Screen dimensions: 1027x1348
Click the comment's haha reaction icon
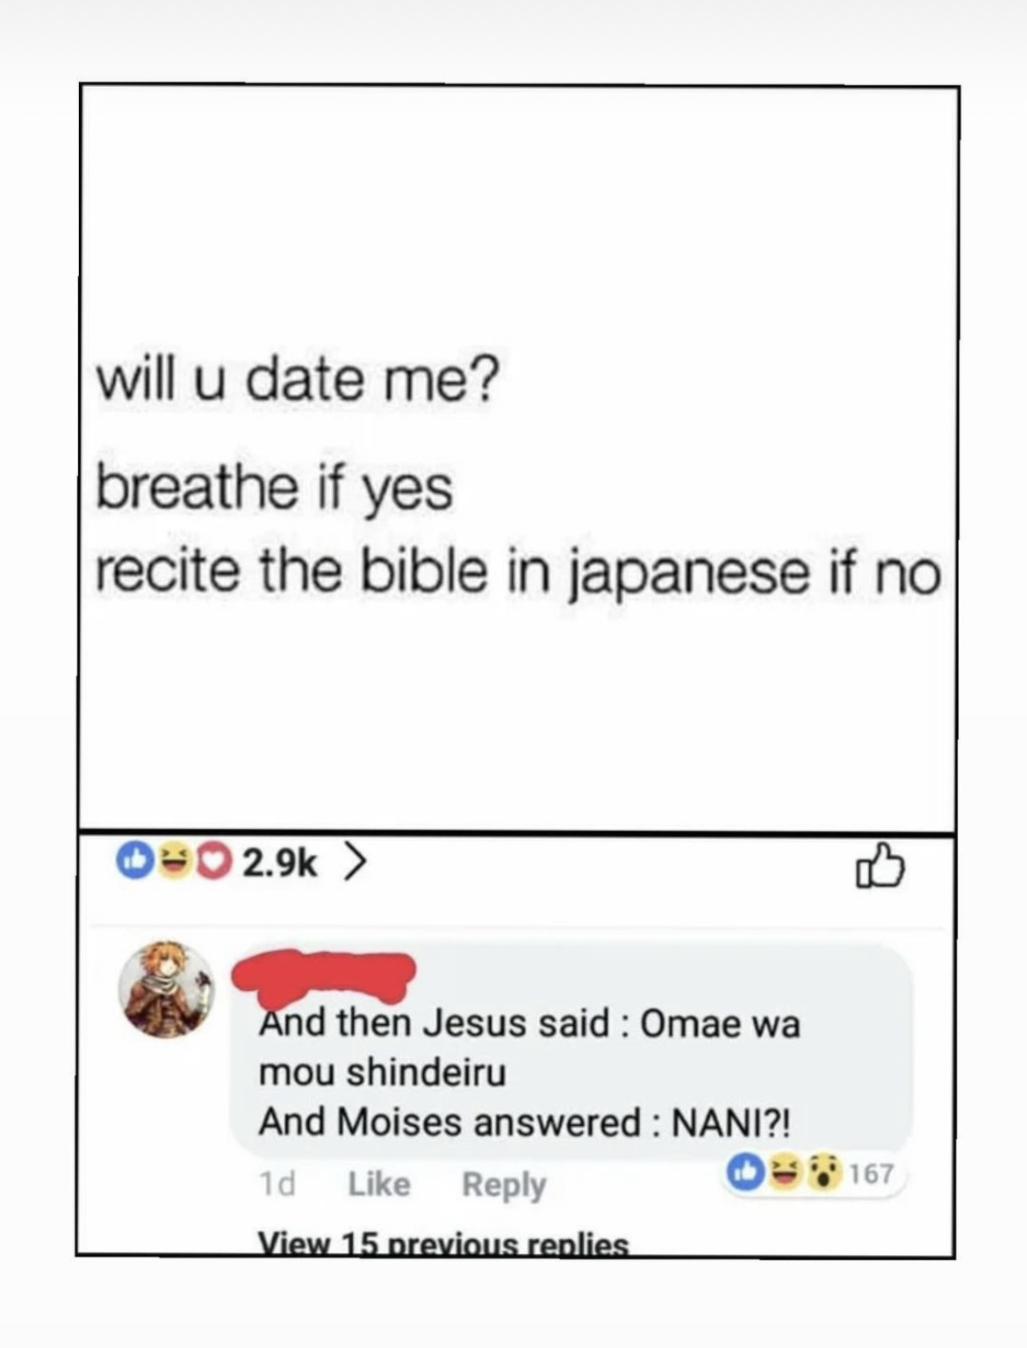784,1173
